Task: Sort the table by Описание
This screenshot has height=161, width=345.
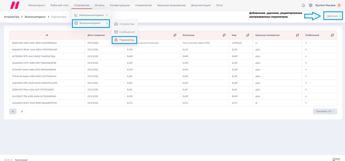Action: point(224,35)
